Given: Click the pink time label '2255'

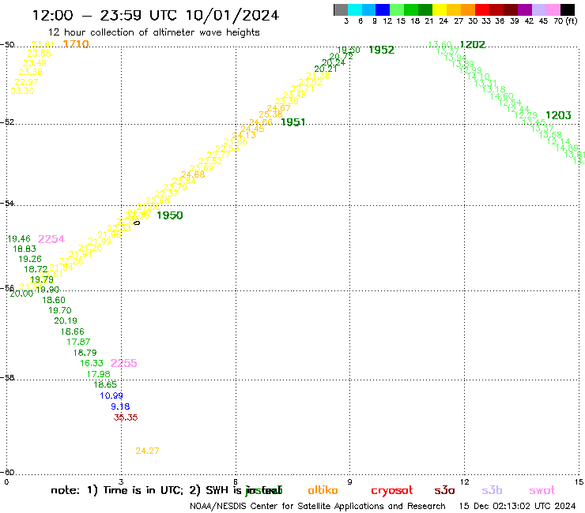Looking at the screenshot, I should pos(124,363).
